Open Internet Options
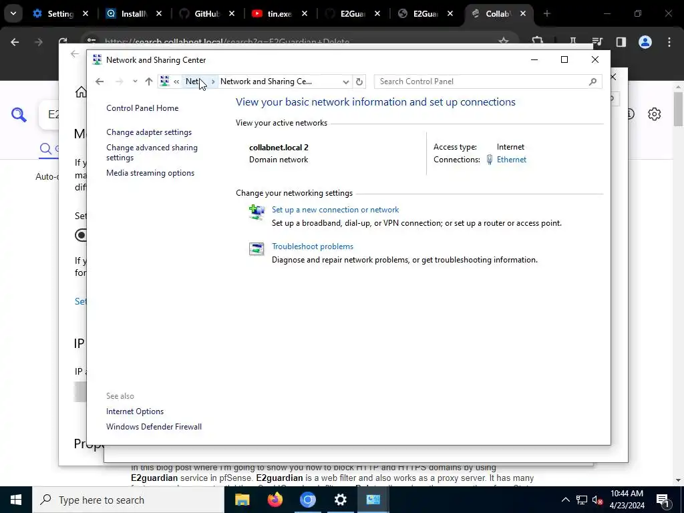Screen dimensions: 684x513 click(135, 411)
